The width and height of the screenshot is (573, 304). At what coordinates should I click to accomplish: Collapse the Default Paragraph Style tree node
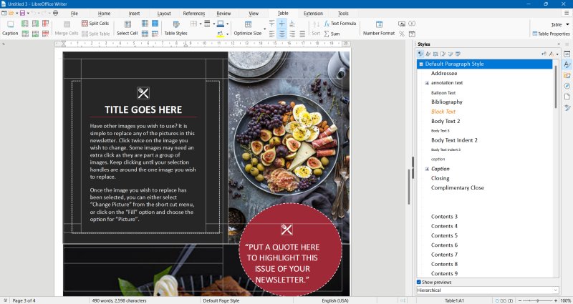tap(421, 64)
